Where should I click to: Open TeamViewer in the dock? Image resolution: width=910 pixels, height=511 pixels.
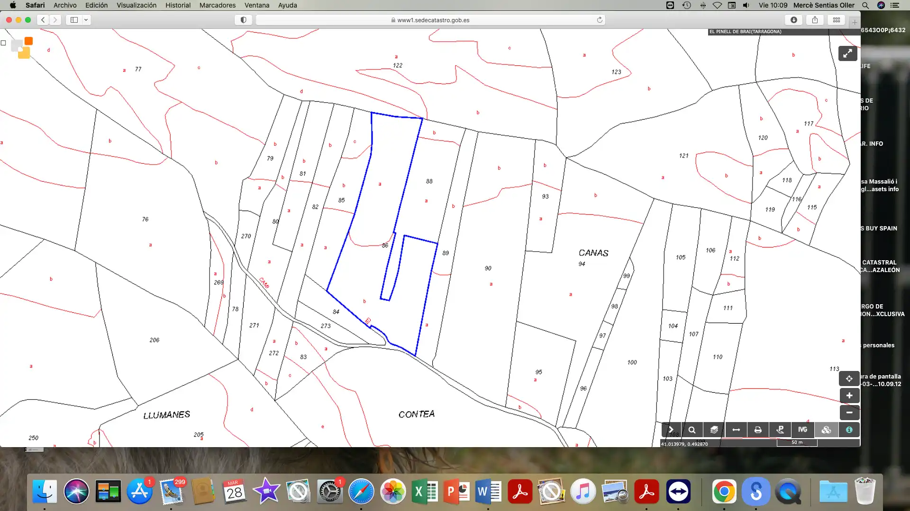coord(678,491)
